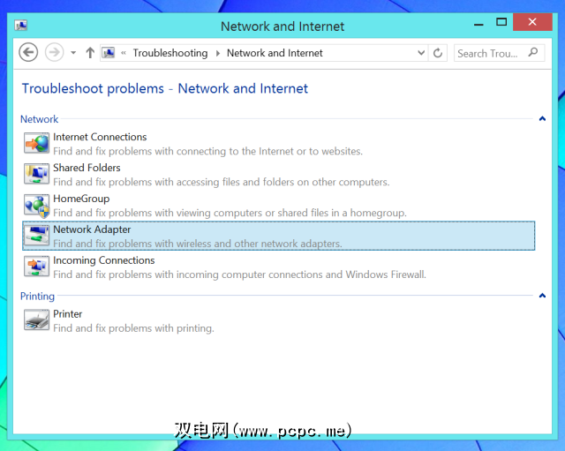Click 'Troubleshoot problems - Network and Internet' heading
565x451 pixels.
click(x=165, y=88)
